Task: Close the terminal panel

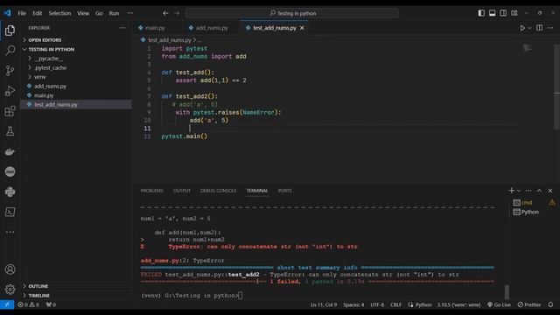Action: tap(550, 191)
